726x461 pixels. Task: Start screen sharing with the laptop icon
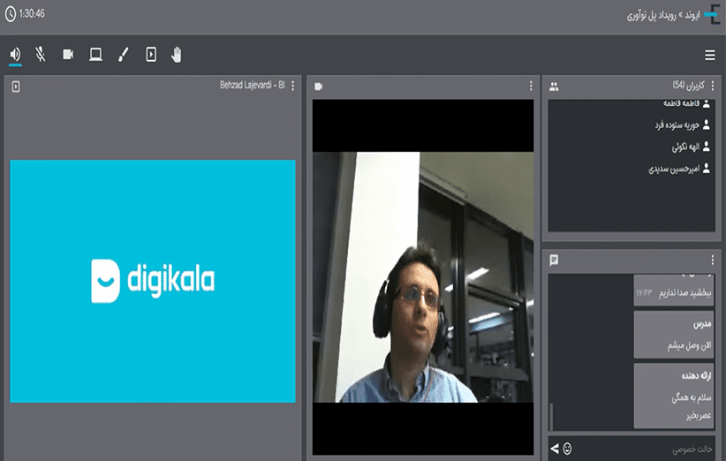[95, 55]
